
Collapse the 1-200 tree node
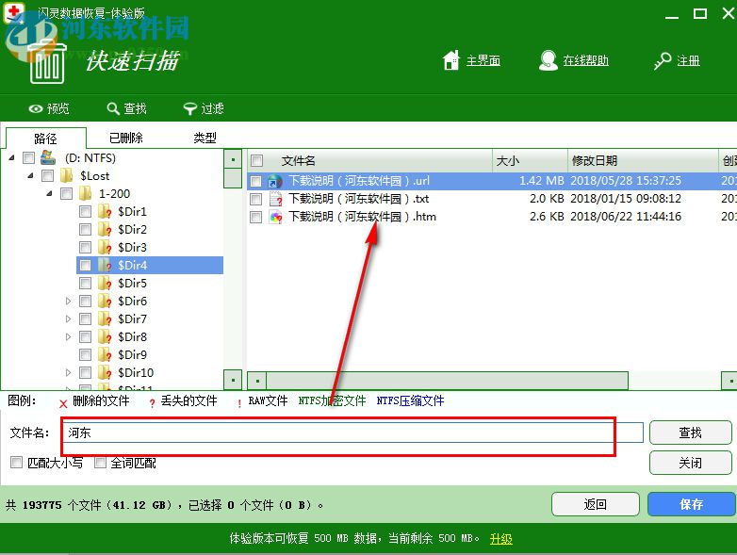(49, 193)
